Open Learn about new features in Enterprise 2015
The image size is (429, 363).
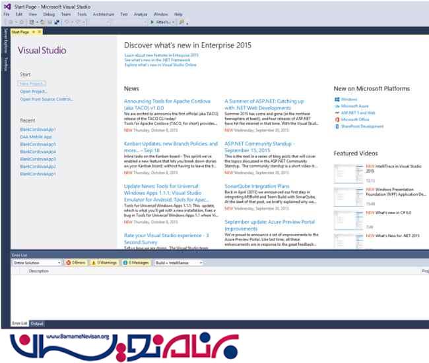coord(162,55)
